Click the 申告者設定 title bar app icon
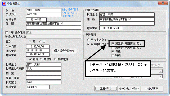170x96 pixels. pos(4,4)
